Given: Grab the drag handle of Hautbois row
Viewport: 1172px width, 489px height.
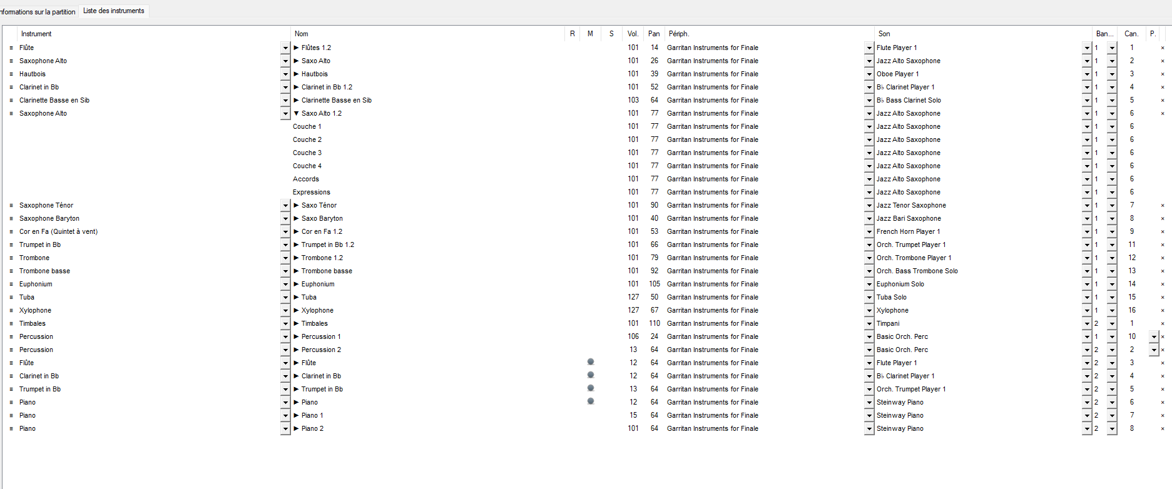Looking at the screenshot, I should click(x=11, y=74).
